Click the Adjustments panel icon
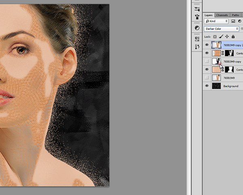243x195 pixels. [197, 28]
